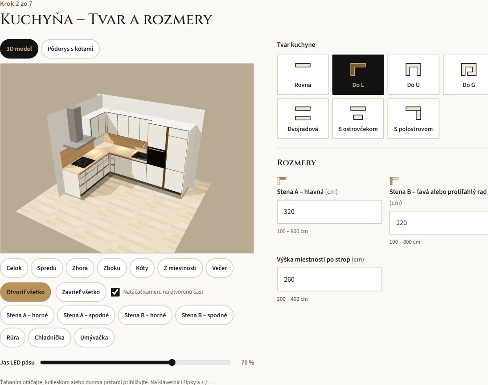Toggle open Stena B – horné cabinets

pyautogui.click(x=145, y=315)
